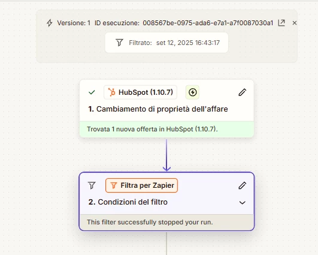Click the lightning bolt icon beside Versione
Screen dimensions: 318x255
click(x=50, y=23)
